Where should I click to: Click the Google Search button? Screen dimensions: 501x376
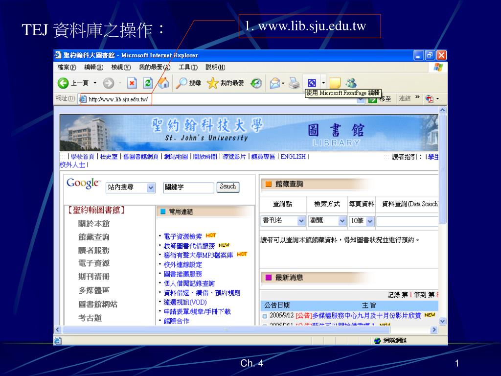click(228, 187)
